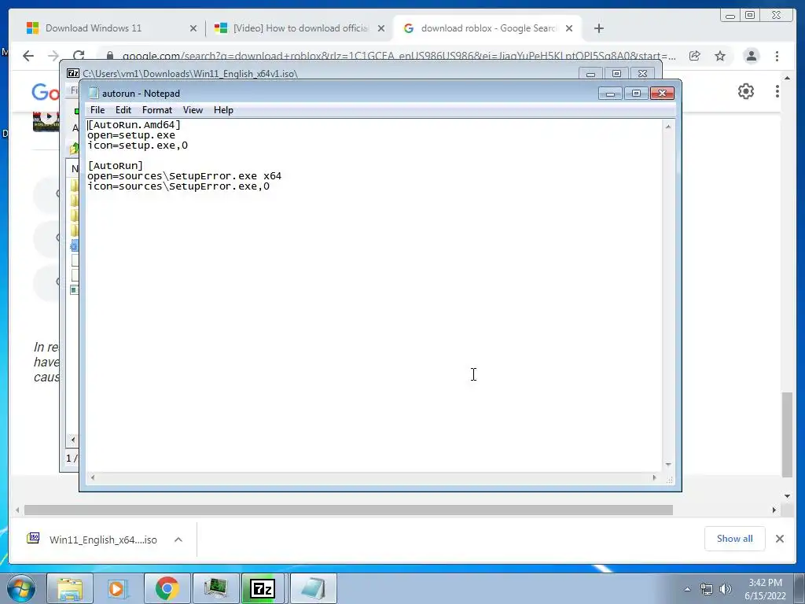Show hidden system tray icons
Image resolution: width=805 pixels, height=604 pixels.
tap(687, 589)
